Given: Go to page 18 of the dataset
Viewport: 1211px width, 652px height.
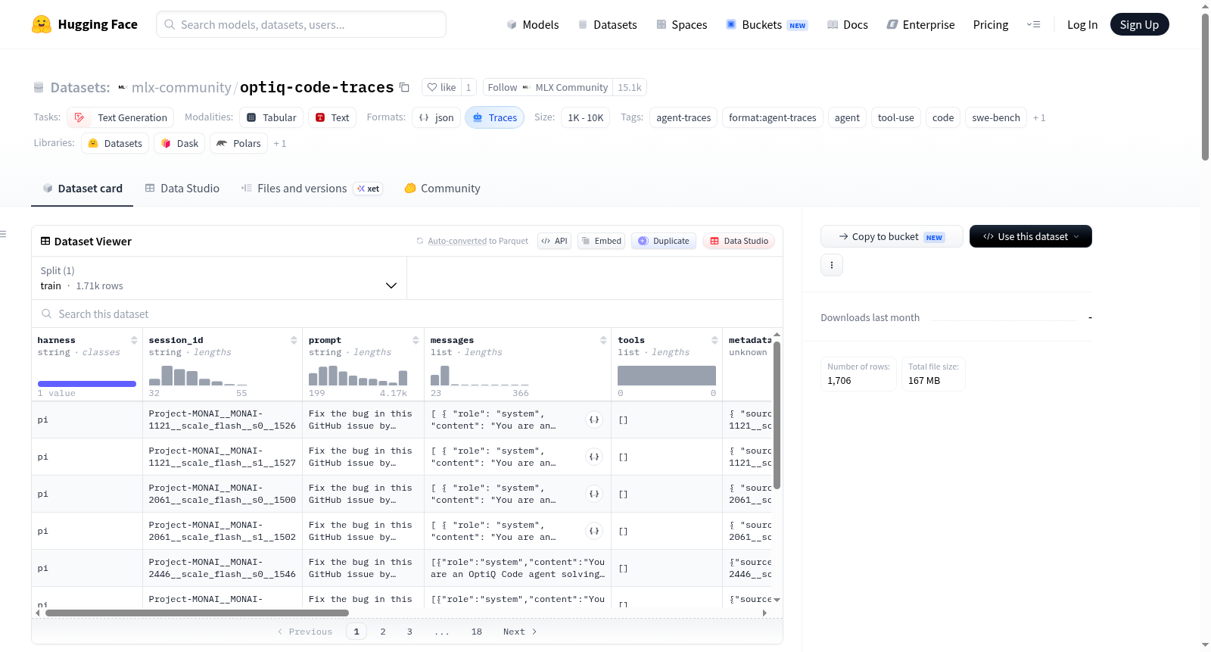Looking at the screenshot, I should pyautogui.click(x=477, y=632).
